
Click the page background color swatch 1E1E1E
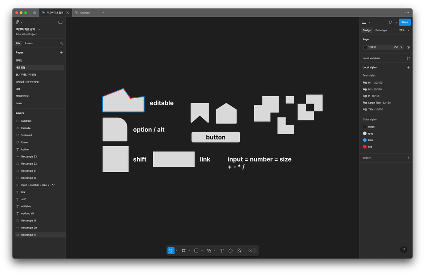pos(365,47)
